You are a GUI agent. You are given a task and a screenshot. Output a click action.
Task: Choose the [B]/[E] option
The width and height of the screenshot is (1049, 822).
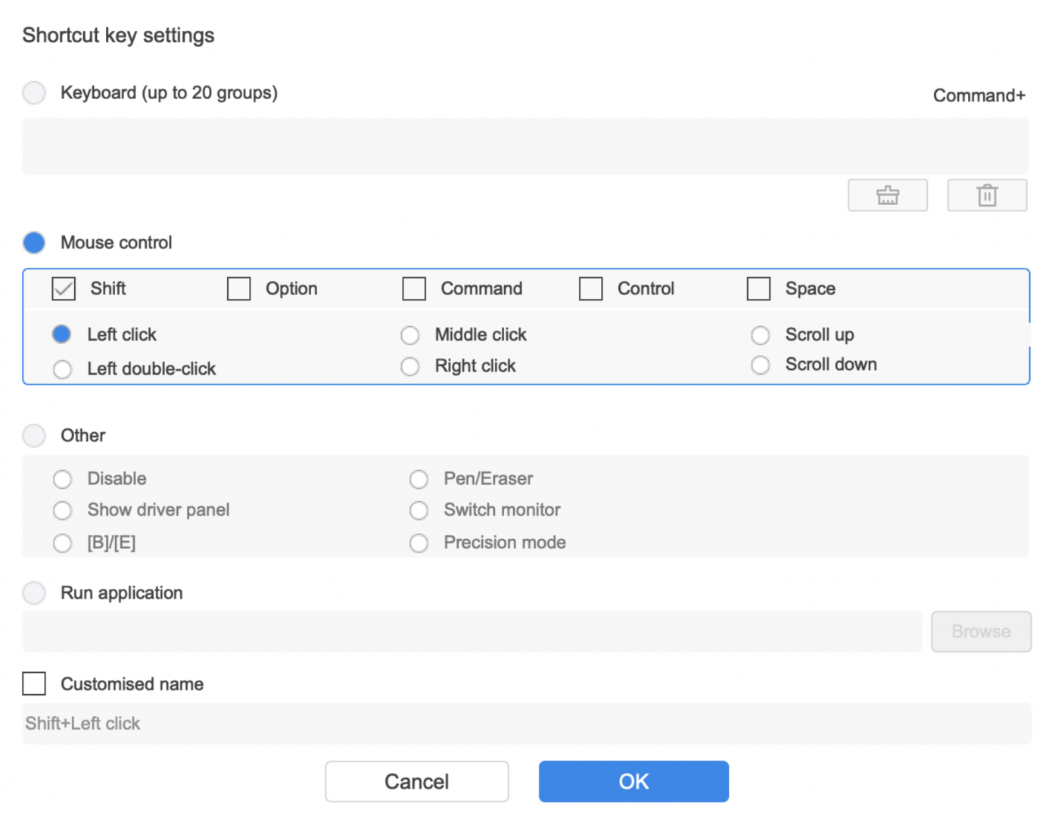click(x=63, y=543)
